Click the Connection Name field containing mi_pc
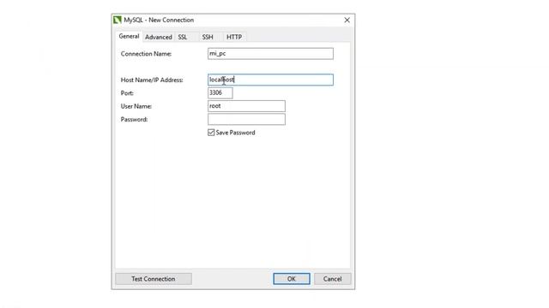 (x=270, y=54)
